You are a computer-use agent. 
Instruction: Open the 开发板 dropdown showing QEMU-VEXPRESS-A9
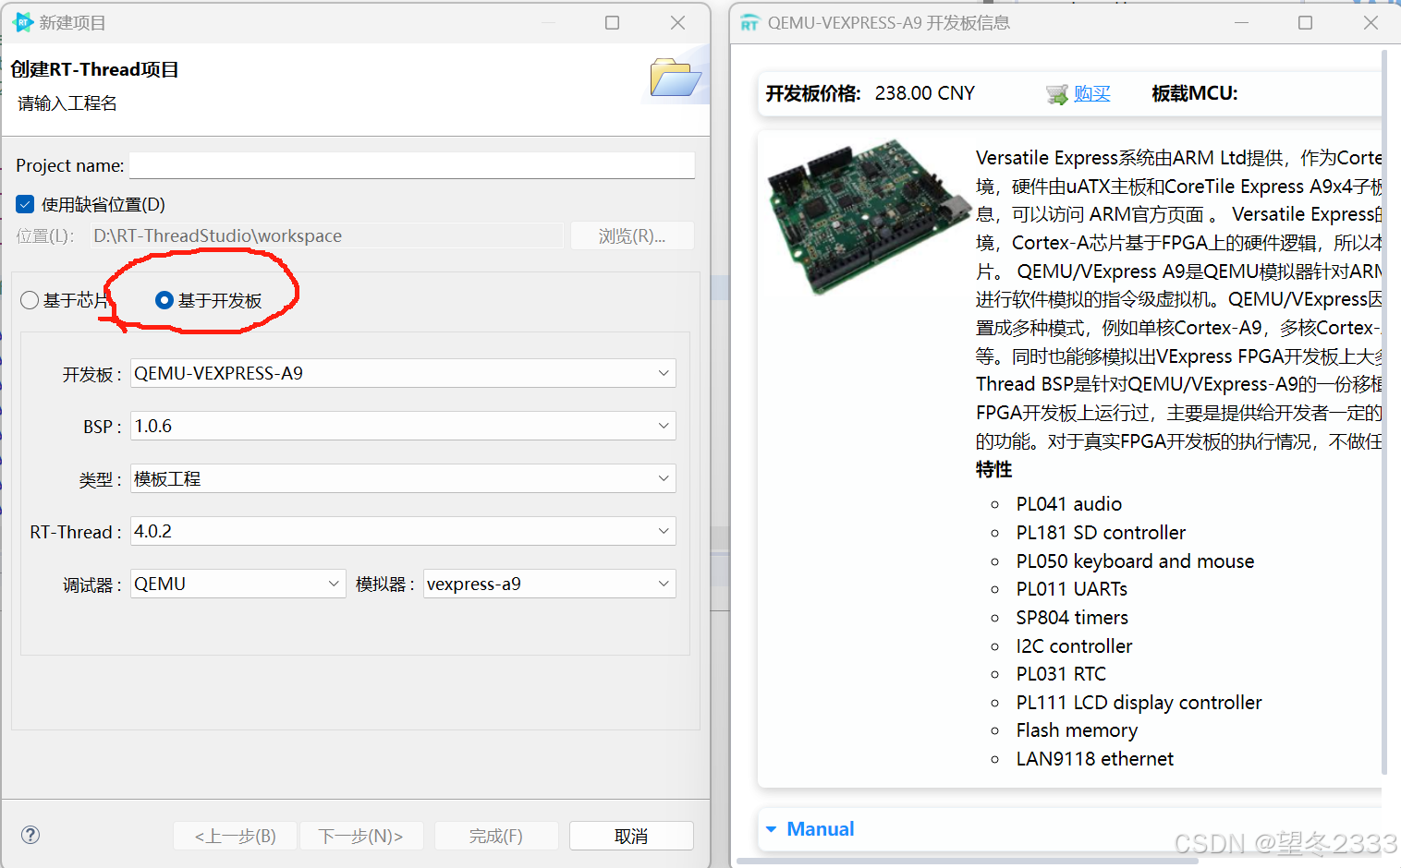point(403,373)
